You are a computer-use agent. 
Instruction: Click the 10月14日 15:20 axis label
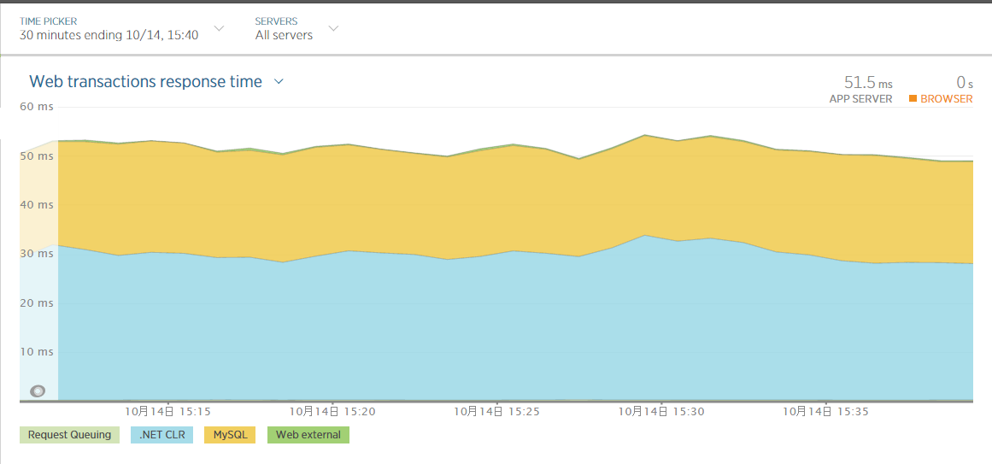click(x=332, y=412)
